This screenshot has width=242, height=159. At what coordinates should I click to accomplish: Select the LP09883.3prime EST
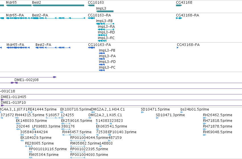pyautogui.click(x=34, y=129)
